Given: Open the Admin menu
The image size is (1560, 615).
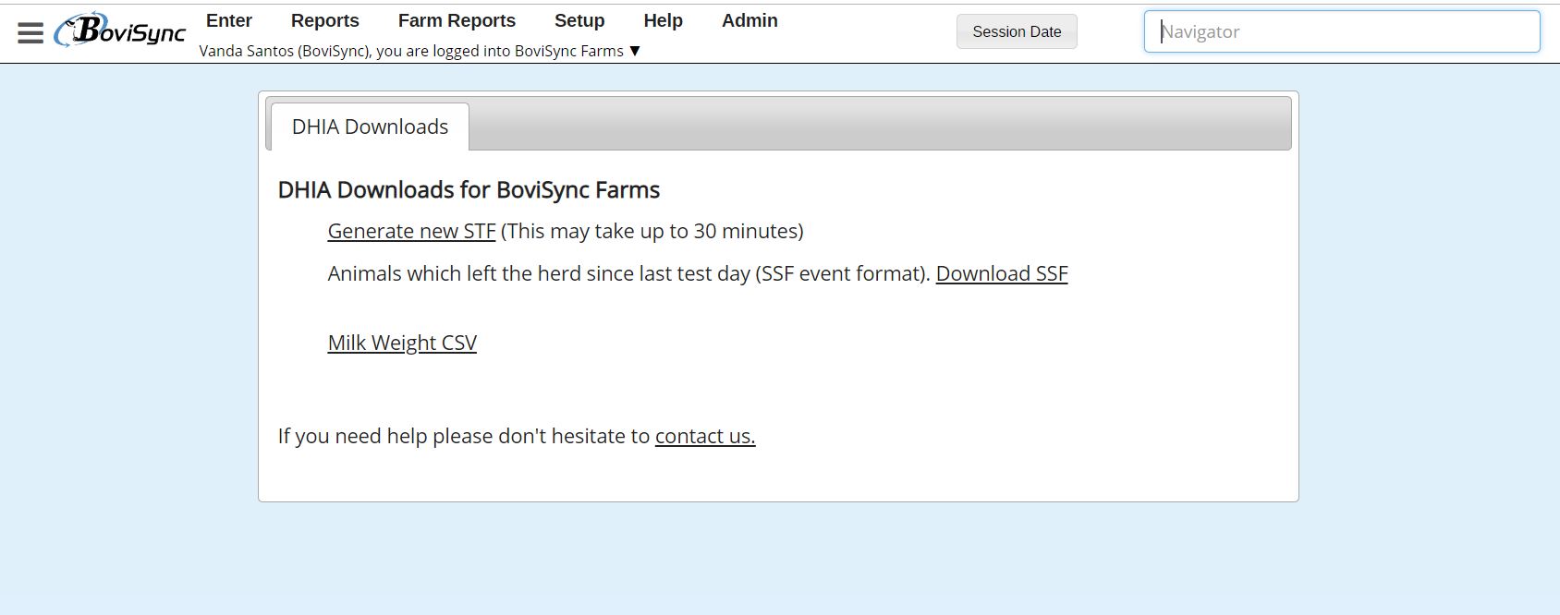Looking at the screenshot, I should point(750,20).
